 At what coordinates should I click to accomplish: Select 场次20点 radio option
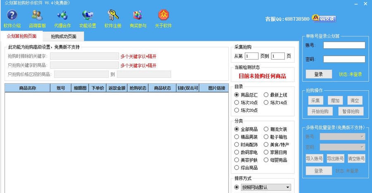236,110
